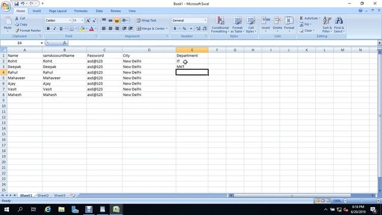The image size is (382, 215).
Task: Open the Sheet3 worksheet tab
Action: pyautogui.click(x=60, y=195)
